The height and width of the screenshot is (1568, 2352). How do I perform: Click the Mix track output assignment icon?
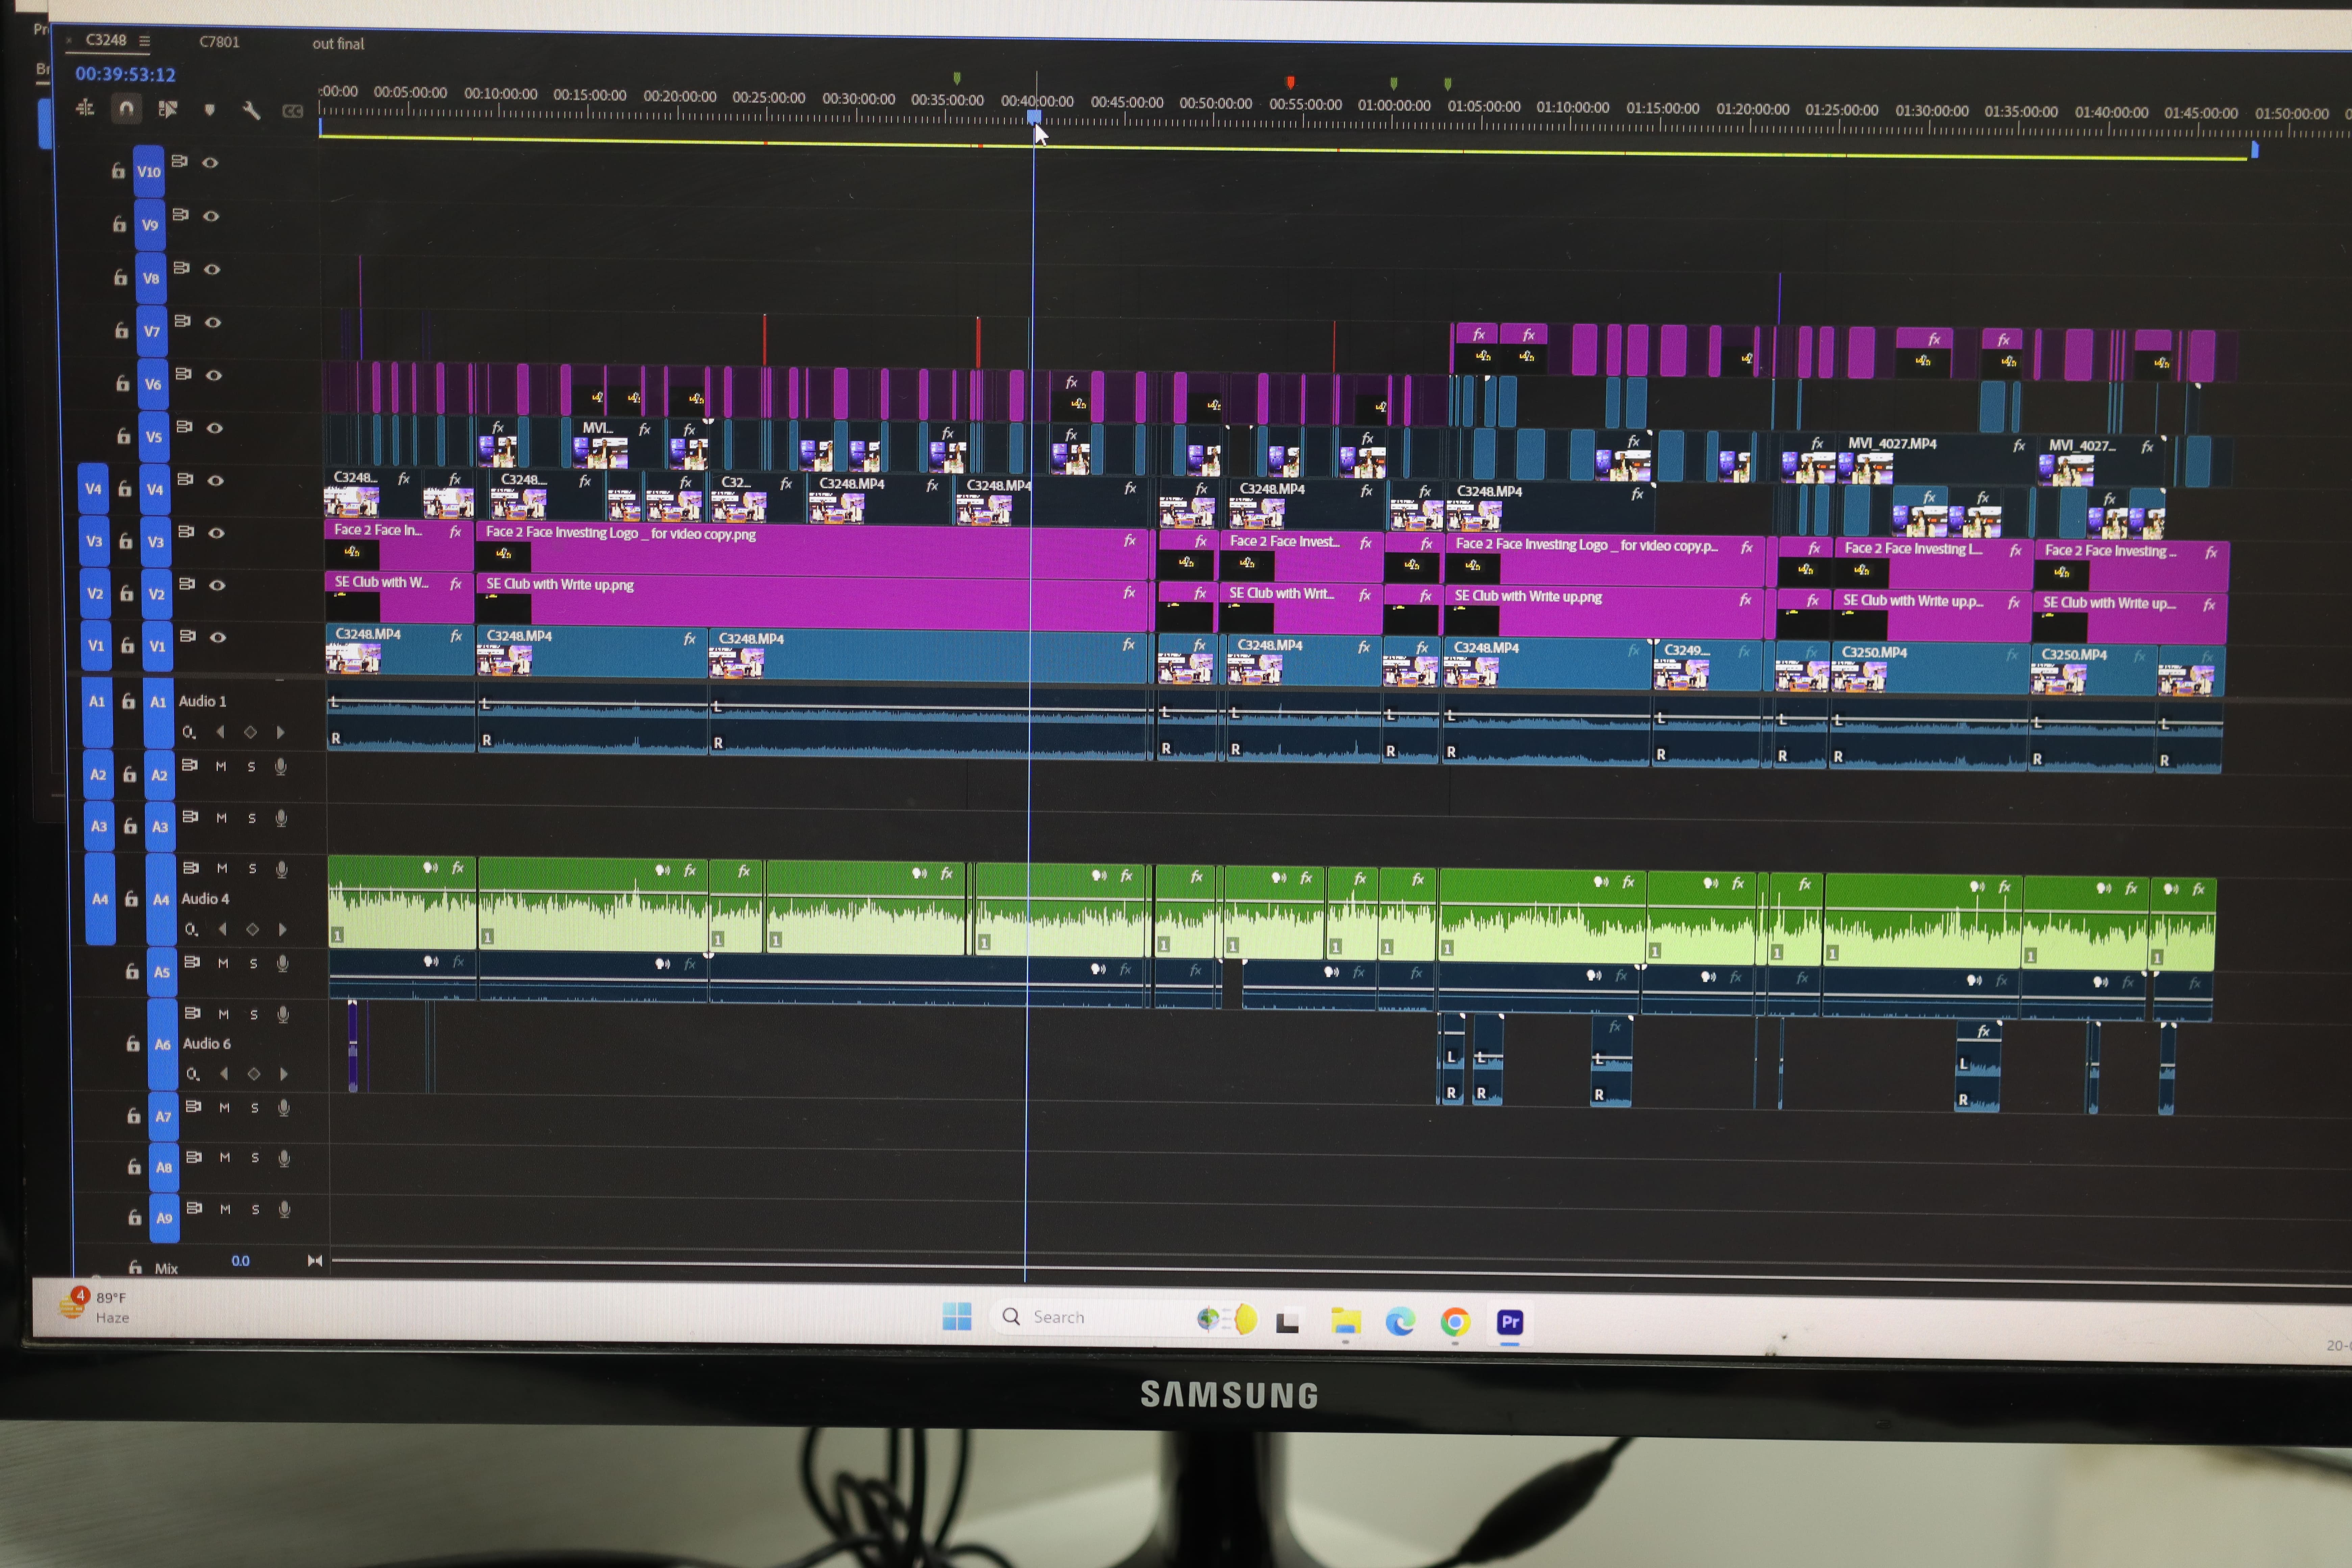315,1261
